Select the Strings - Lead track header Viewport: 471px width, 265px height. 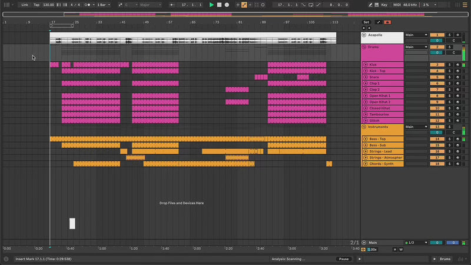[383, 151]
